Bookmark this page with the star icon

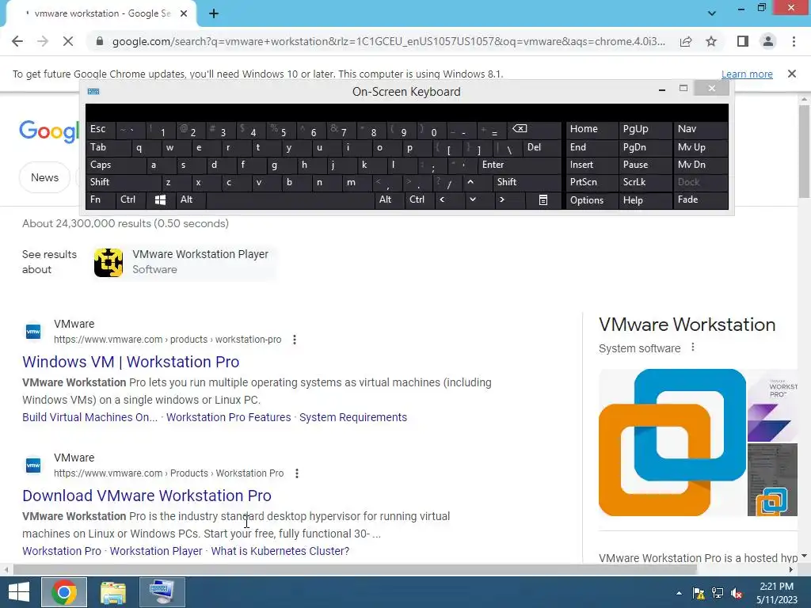[x=711, y=41]
